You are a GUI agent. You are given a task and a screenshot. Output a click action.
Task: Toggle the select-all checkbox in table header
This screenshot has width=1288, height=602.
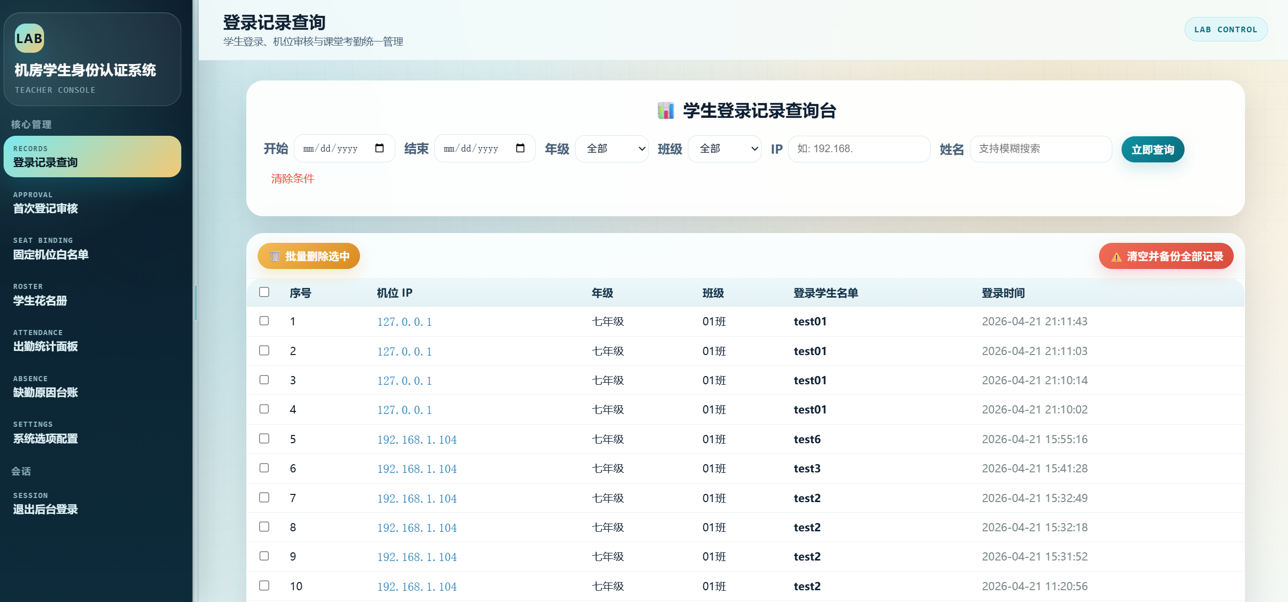[x=264, y=292]
